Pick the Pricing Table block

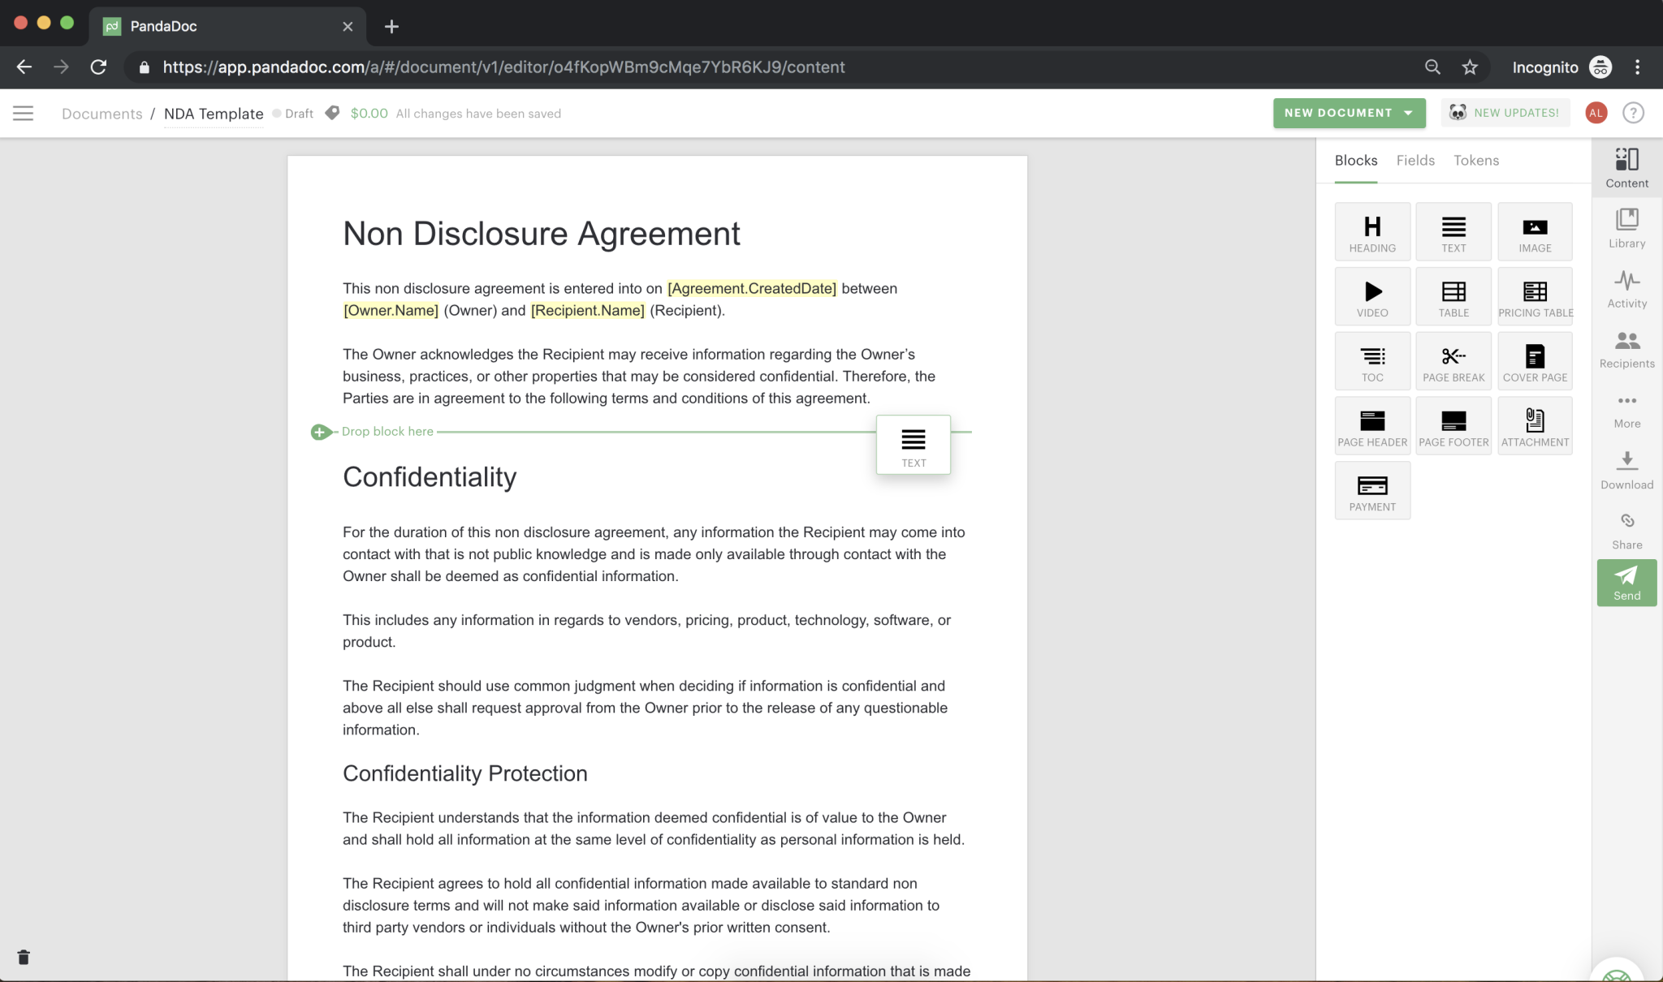tap(1535, 297)
